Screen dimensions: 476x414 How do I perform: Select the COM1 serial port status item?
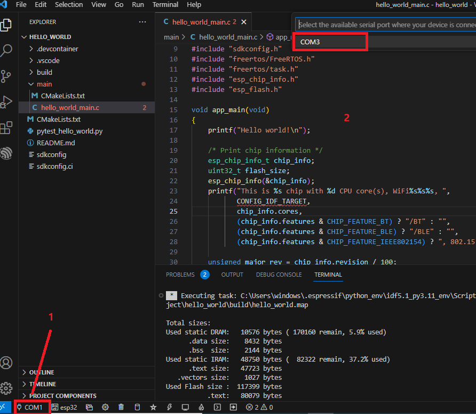[x=30, y=407]
